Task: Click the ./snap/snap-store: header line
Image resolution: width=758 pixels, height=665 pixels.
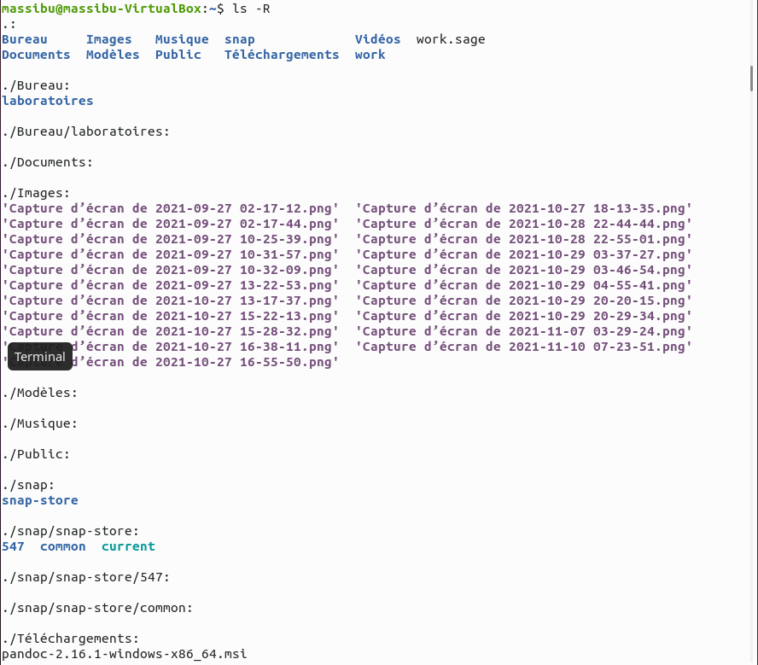Action: click(x=71, y=531)
